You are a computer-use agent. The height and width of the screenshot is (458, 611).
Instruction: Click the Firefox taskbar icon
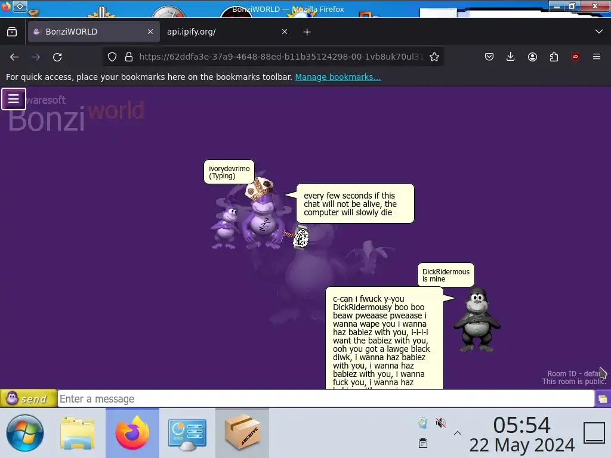[x=132, y=433]
